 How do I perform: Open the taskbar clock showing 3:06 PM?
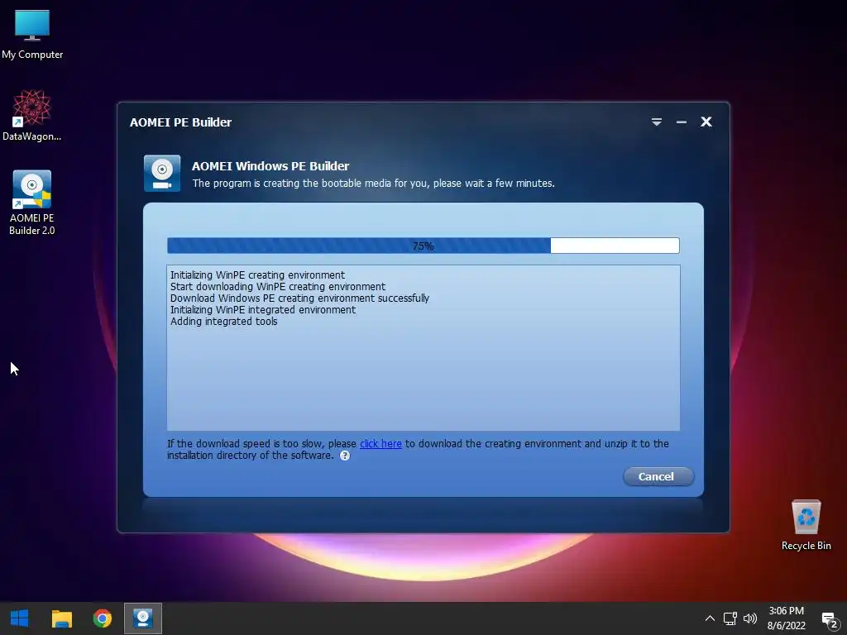tap(786, 618)
